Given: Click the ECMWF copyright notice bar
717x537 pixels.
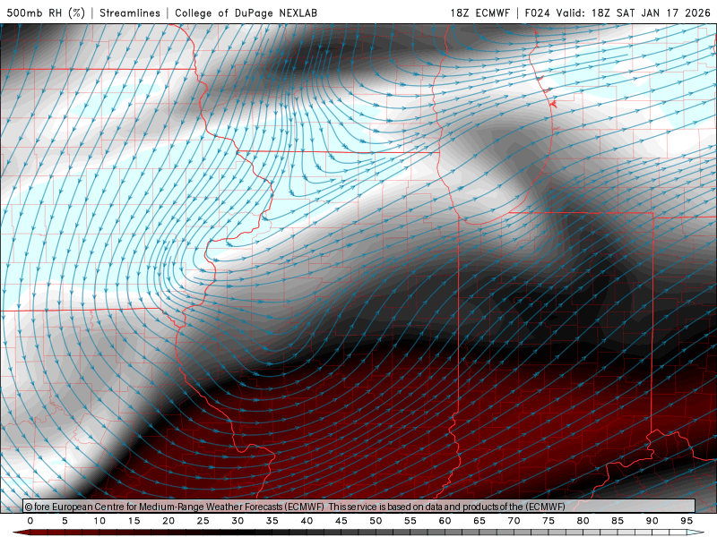Looking at the screenshot, I should coord(359,506).
